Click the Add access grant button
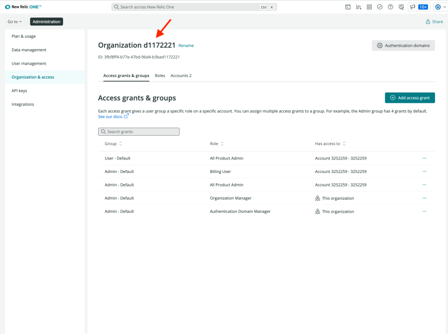The height and width of the screenshot is (334, 448). pos(410,98)
